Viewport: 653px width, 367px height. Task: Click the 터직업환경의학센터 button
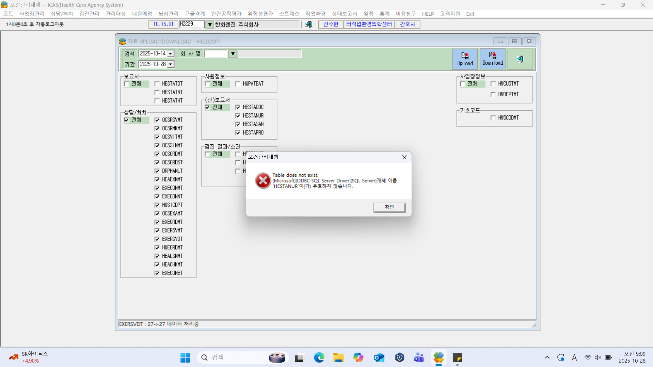369,25
